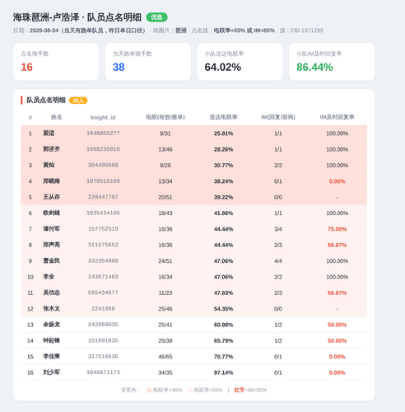Select the 点名骑手数 card showing 16
This screenshot has height=412, width=405.
coord(56,62)
